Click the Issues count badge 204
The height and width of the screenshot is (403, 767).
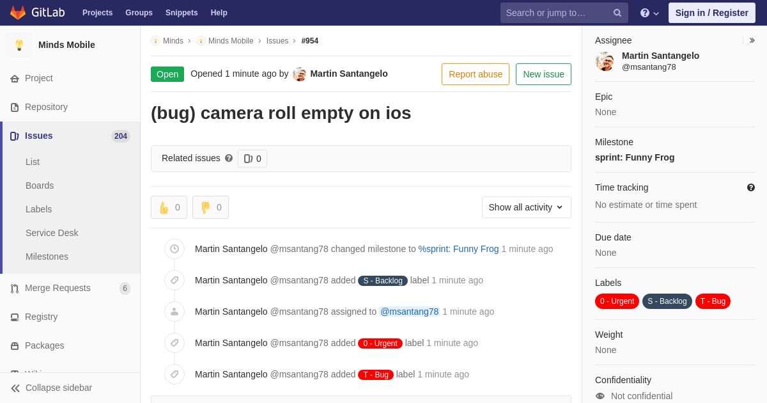point(121,136)
